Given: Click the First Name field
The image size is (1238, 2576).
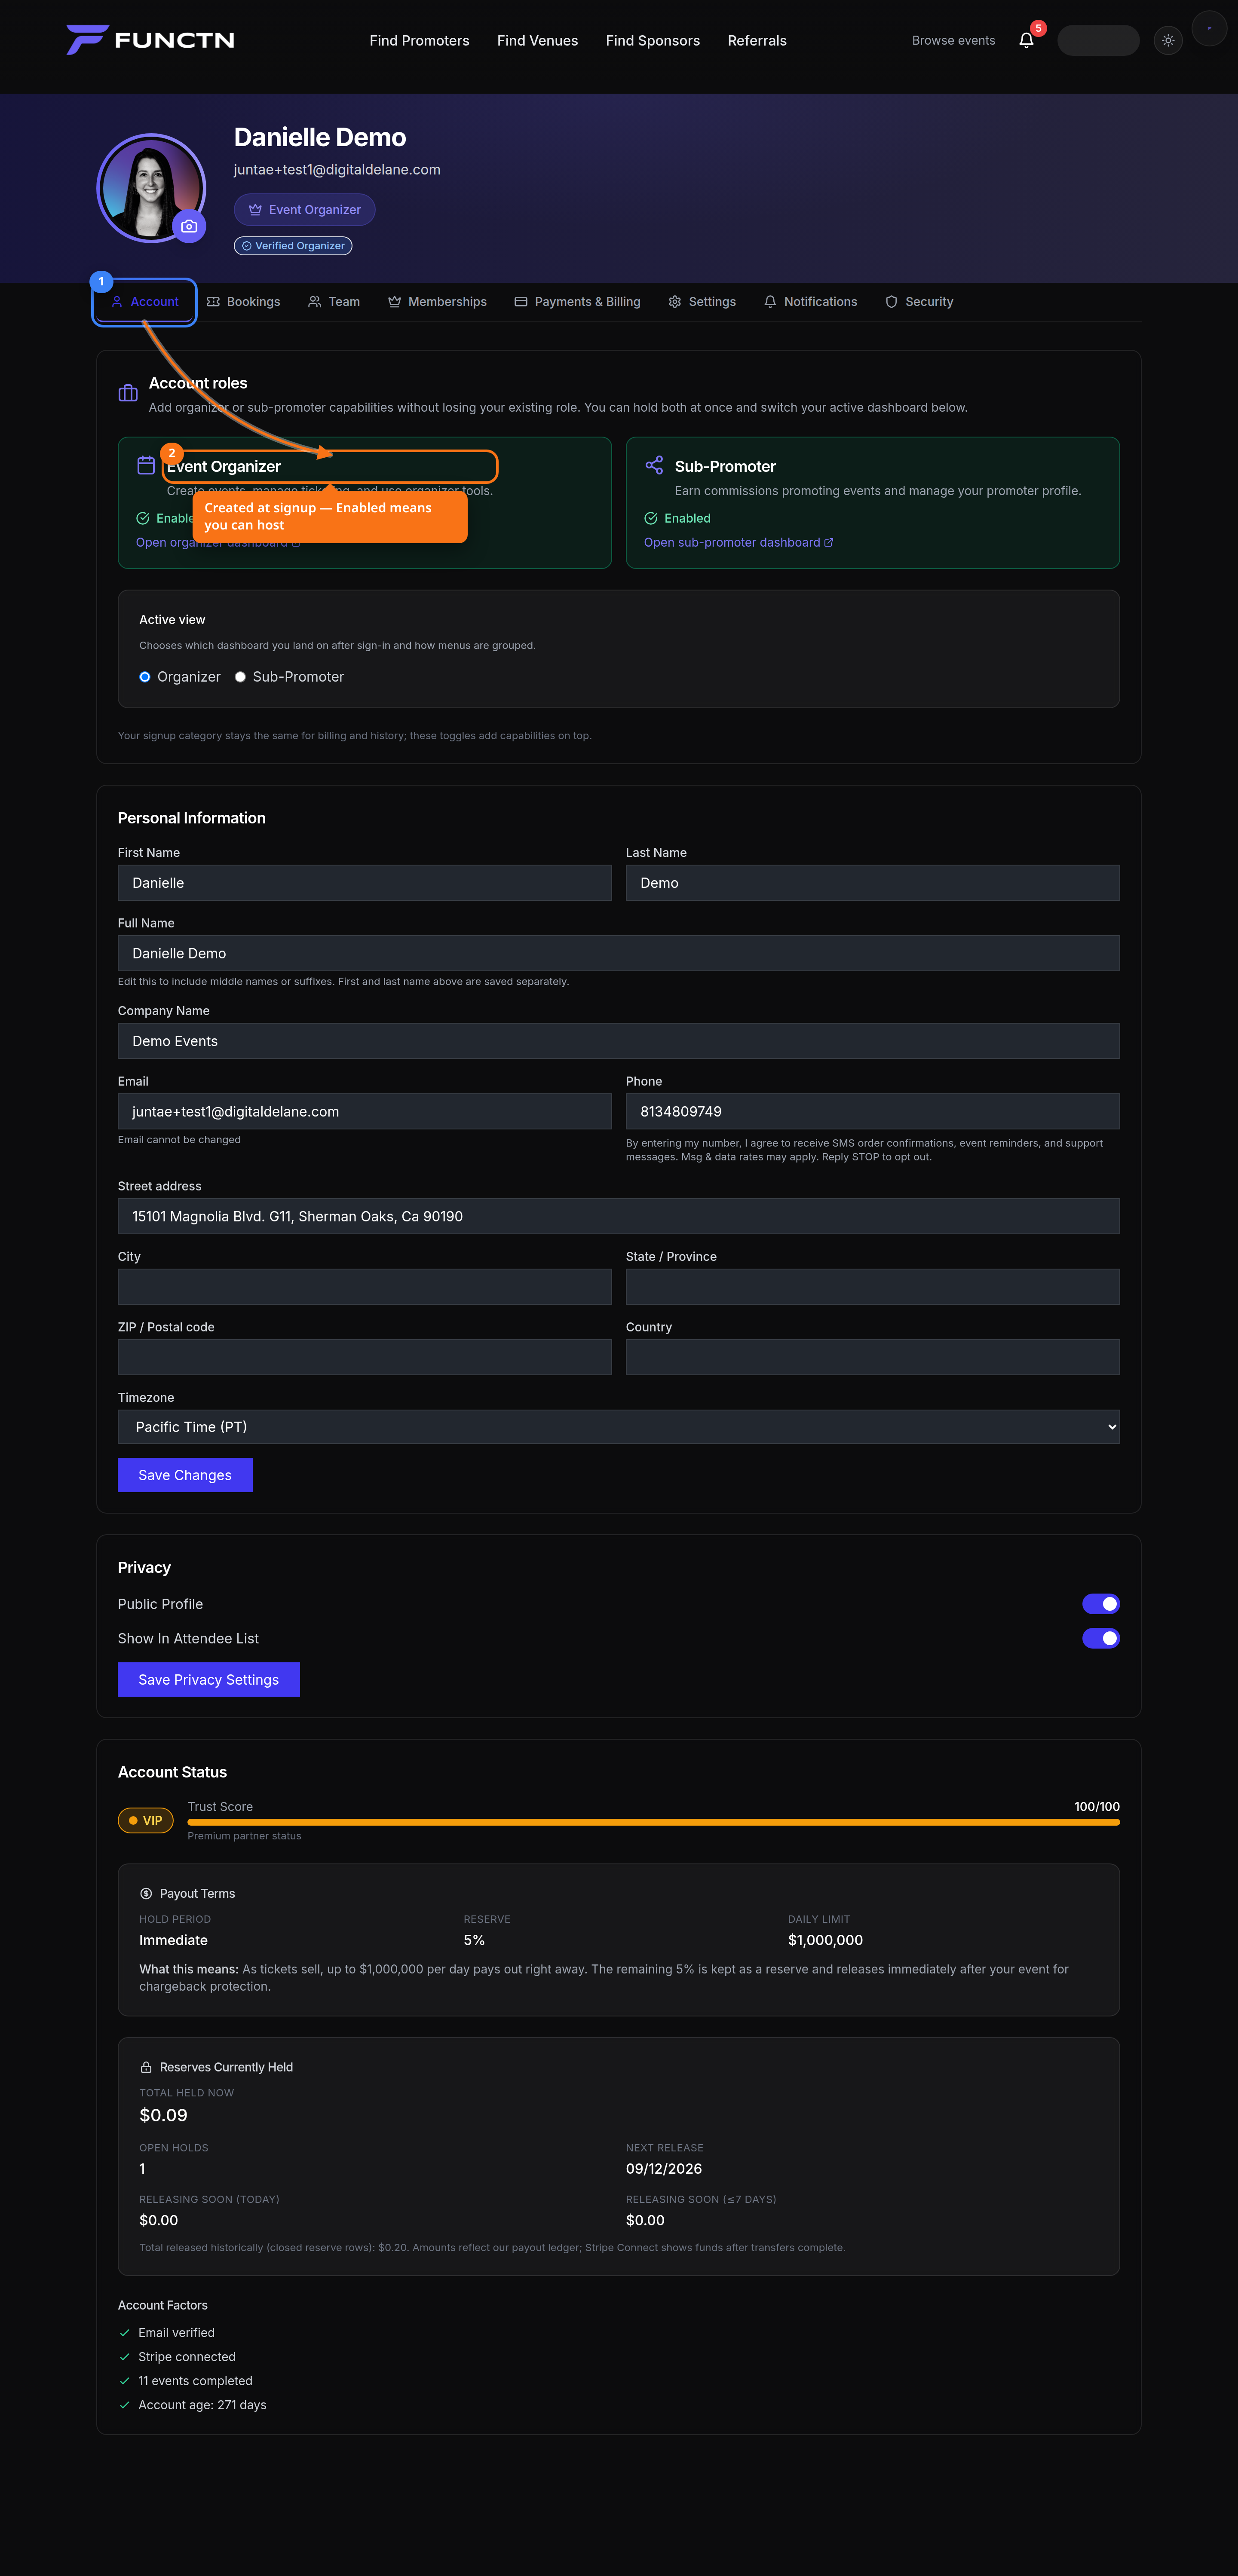Looking at the screenshot, I should [365, 883].
